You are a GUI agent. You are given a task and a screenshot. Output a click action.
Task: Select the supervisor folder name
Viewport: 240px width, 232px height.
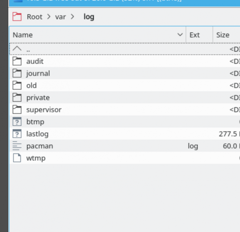pos(44,110)
